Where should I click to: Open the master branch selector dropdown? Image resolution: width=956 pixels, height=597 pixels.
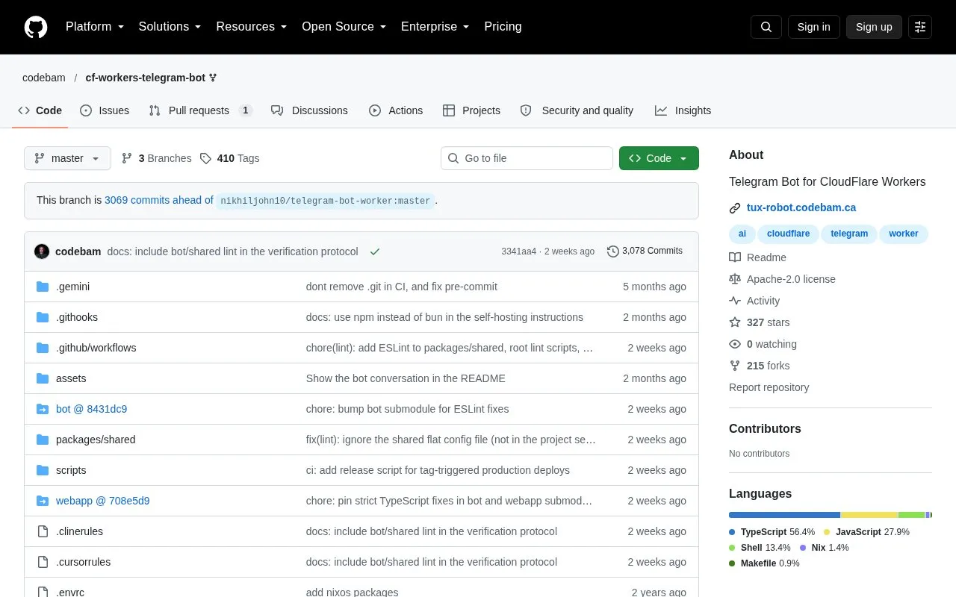(67, 158)
